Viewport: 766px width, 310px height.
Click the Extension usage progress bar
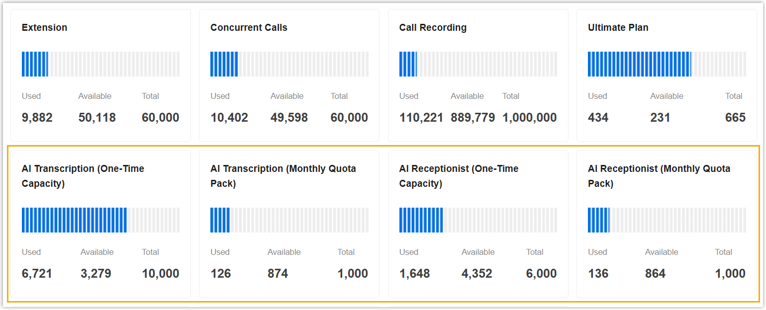coord(100,64)
